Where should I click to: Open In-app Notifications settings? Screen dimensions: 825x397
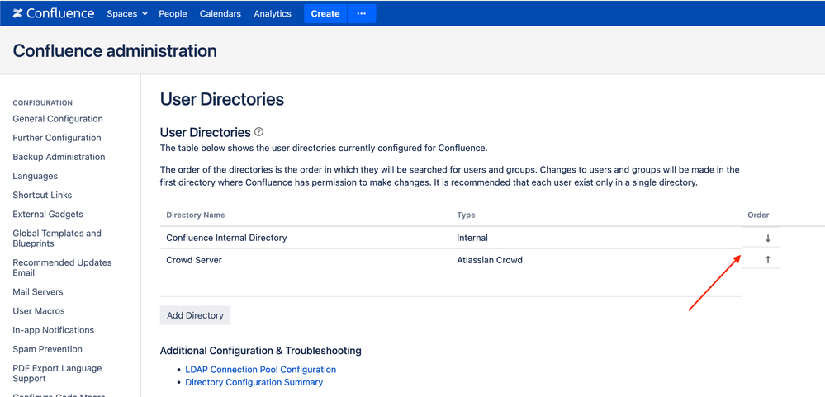pyautogui.click(x=53, y=330)
